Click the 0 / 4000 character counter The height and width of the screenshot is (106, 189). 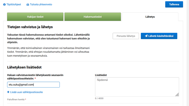tap(99, 98)
